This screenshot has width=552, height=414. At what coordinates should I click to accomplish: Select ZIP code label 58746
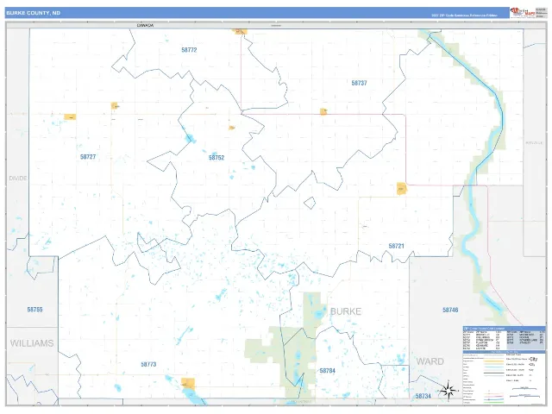click(x=450, y=310)
